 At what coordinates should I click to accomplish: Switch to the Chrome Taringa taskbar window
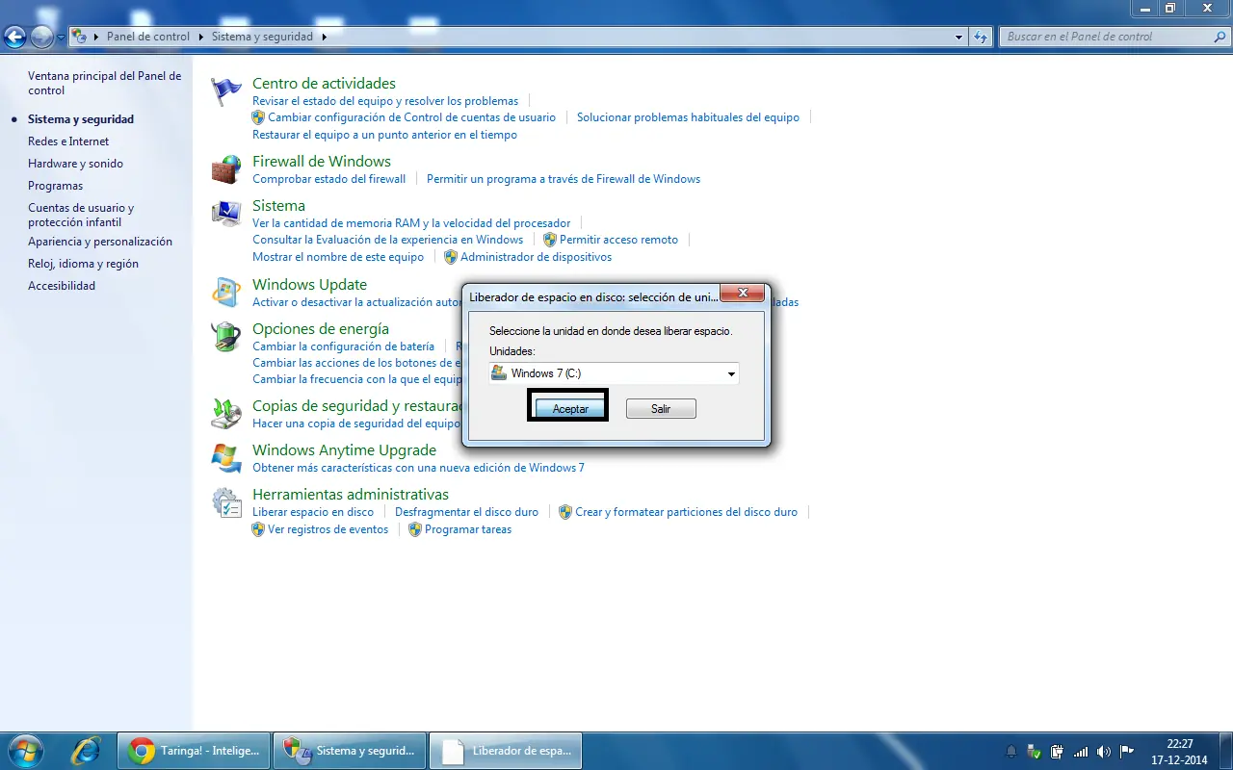click(x=194, y=750)
